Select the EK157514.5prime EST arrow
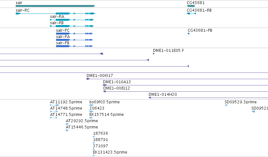 pyautogui.click(x=91, y=118)
